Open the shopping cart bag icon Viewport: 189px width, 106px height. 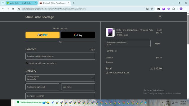(x=160, y=17)
